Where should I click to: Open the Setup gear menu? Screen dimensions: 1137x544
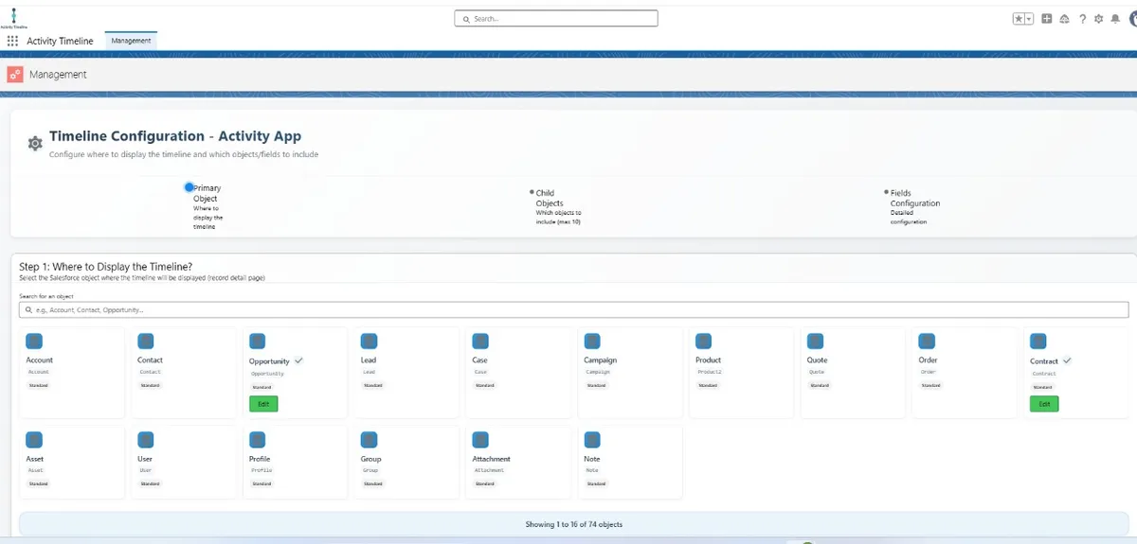[1099, 18]
